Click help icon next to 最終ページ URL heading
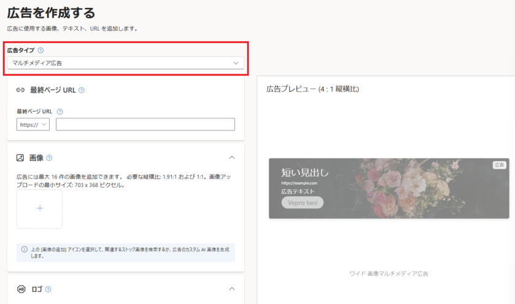The width and height of the screenshot is (515, 304). pos(82,90)
